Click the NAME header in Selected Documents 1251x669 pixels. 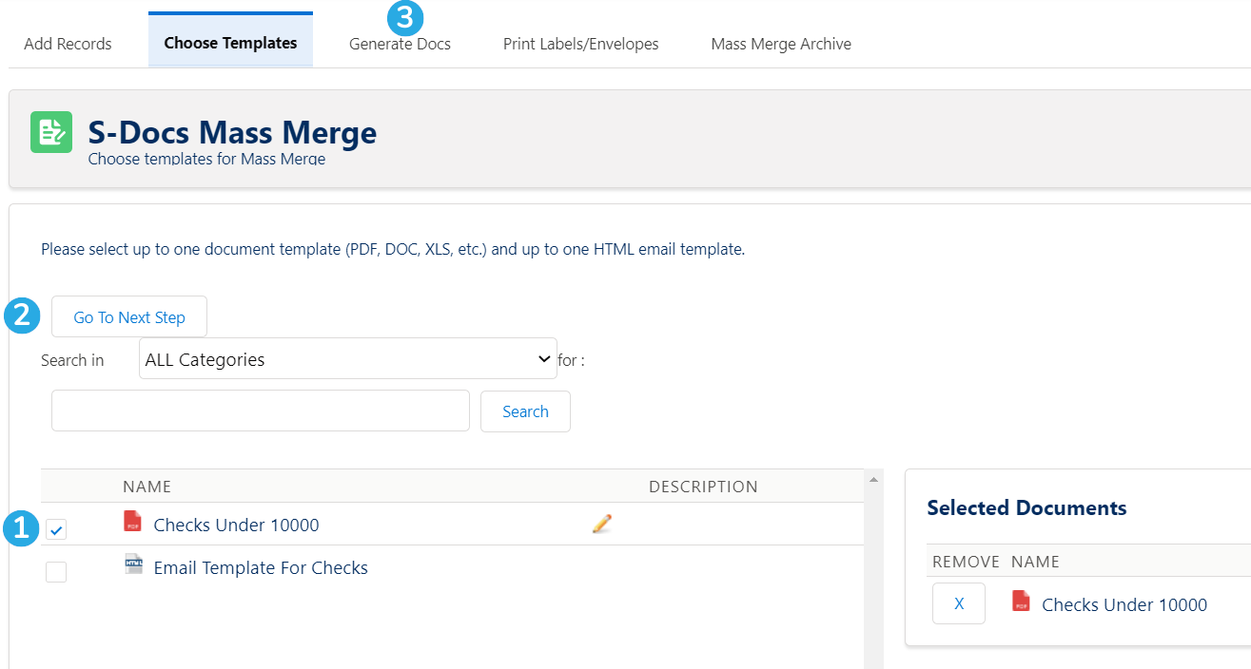click(1035, 562)
